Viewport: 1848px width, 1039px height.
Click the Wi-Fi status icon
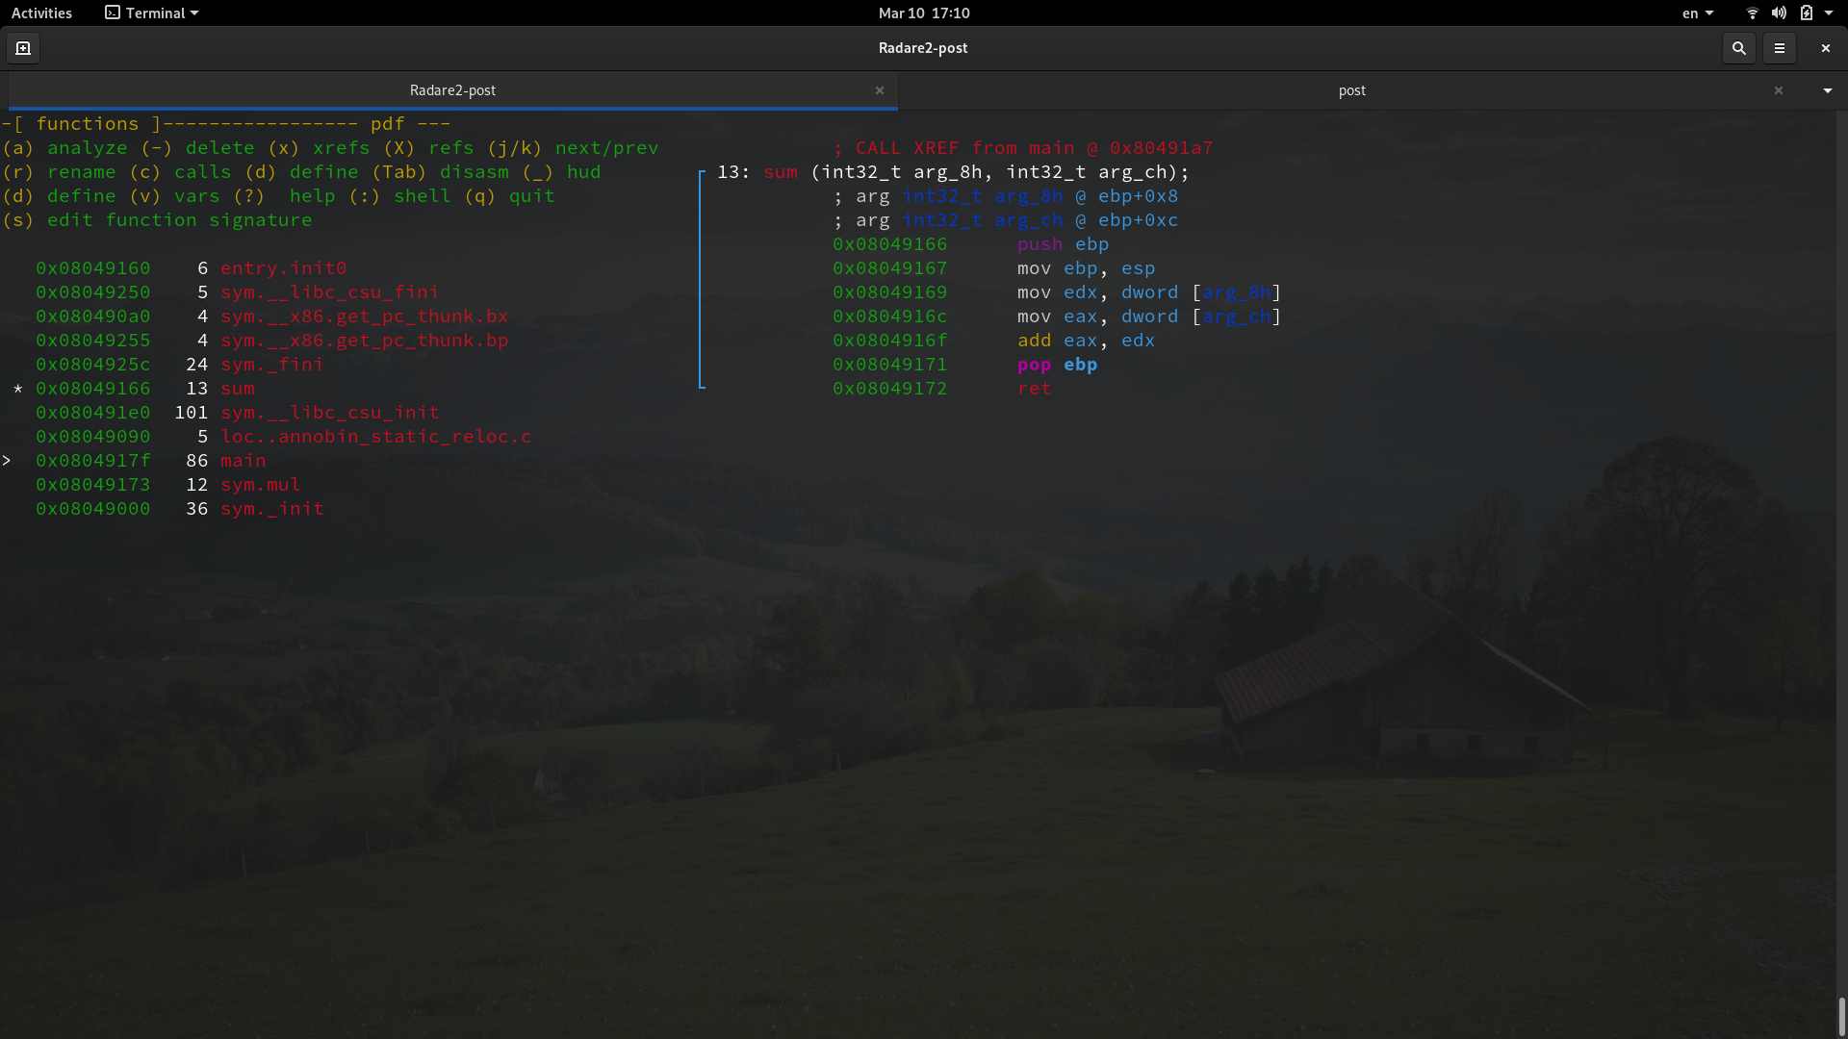point(1751,13)
